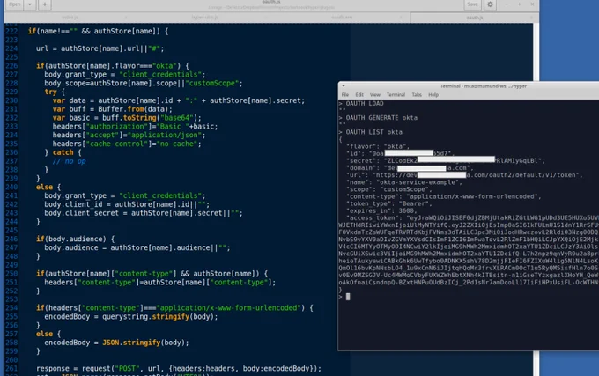Minimize the editor window
Screen dimensions: 599x376
(x=507, y=4)
